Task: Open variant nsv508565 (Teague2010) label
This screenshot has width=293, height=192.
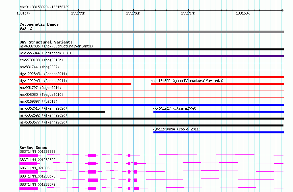Action: point(41,95)
